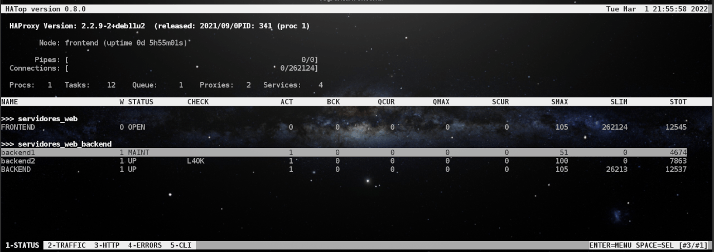Click the SMAX value 100 of backend2
The image size is (714, 252).
562,161
